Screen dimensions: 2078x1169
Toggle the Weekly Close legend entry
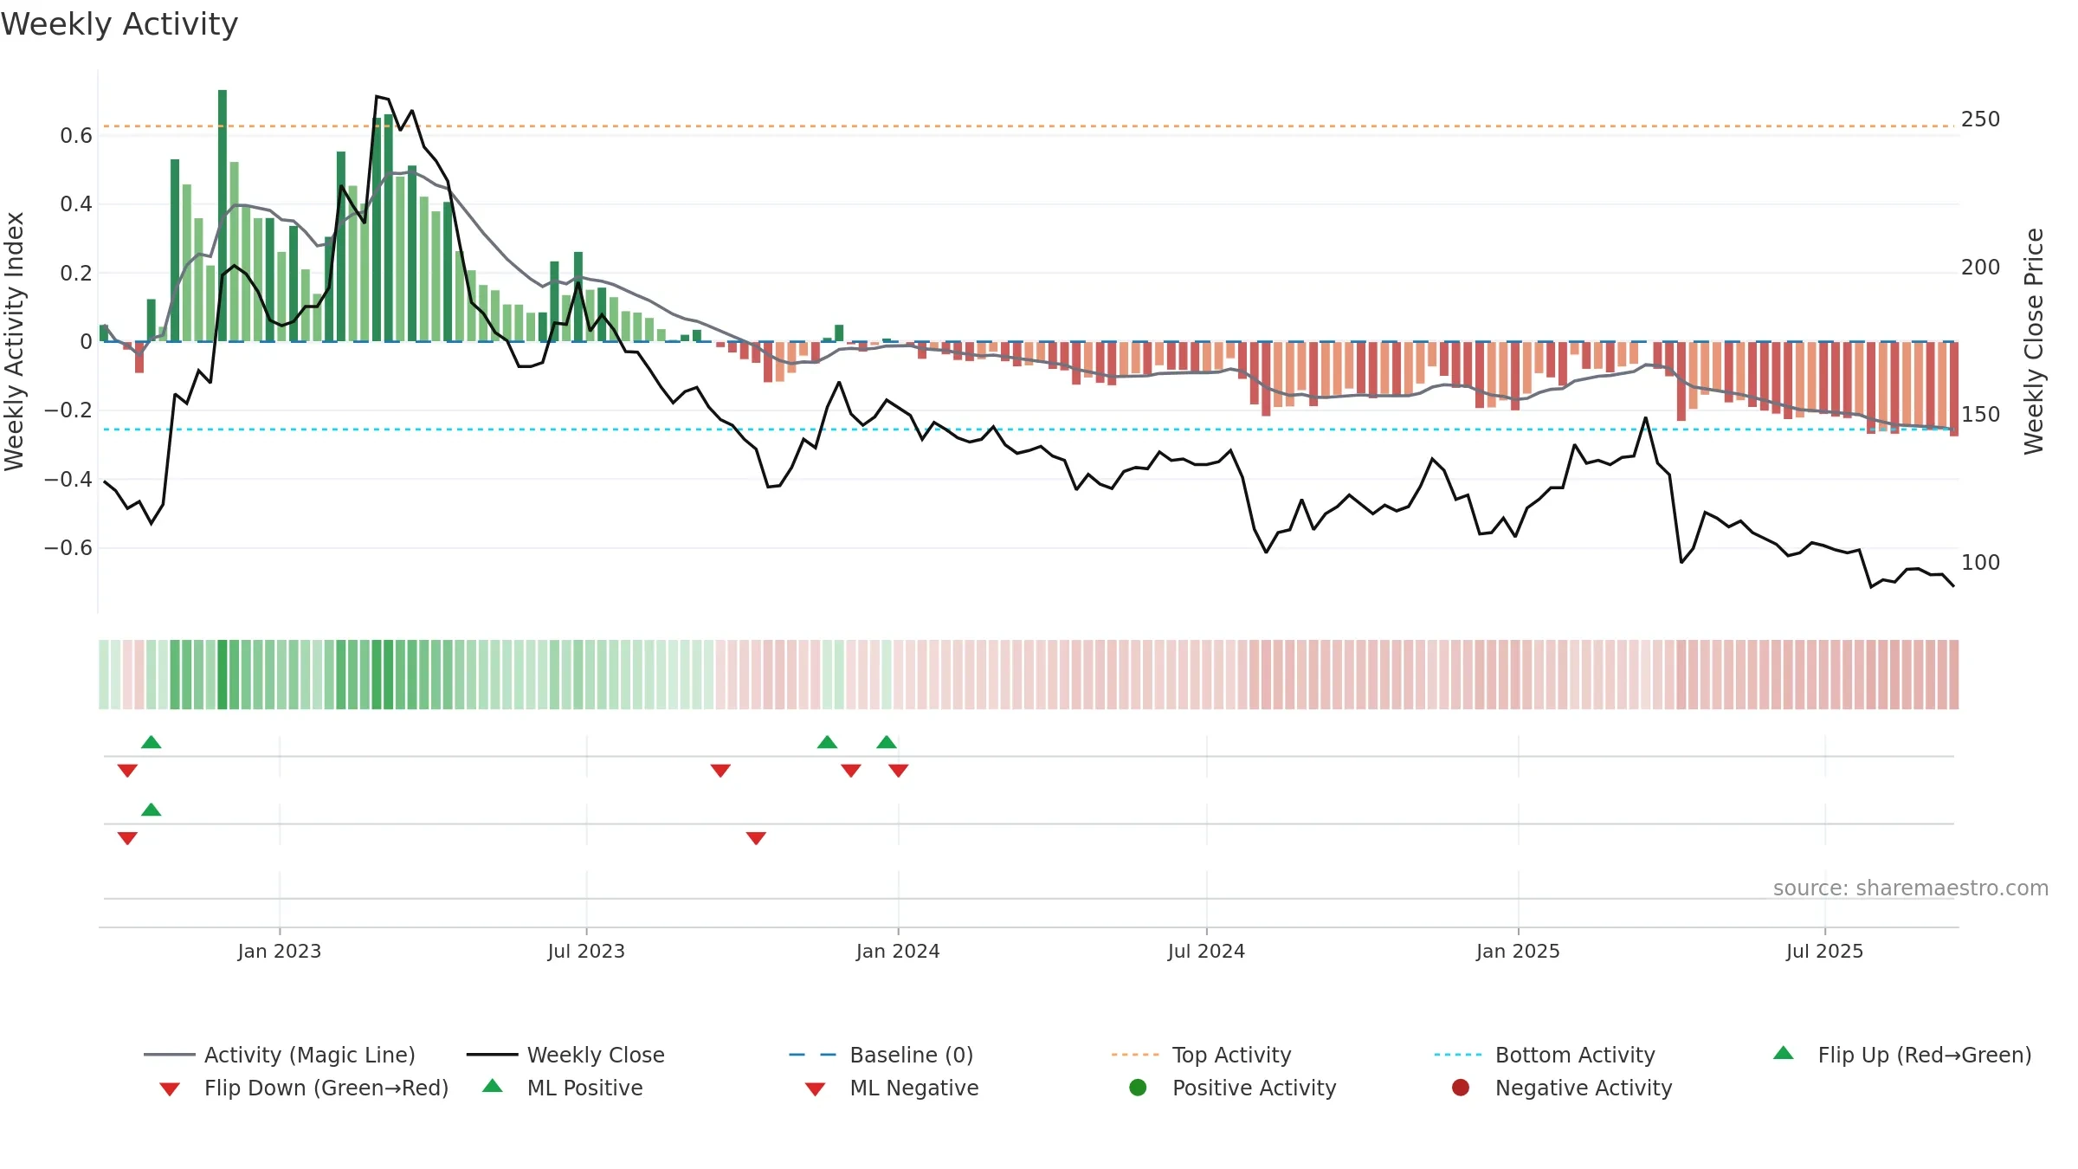click(565, 1055)
